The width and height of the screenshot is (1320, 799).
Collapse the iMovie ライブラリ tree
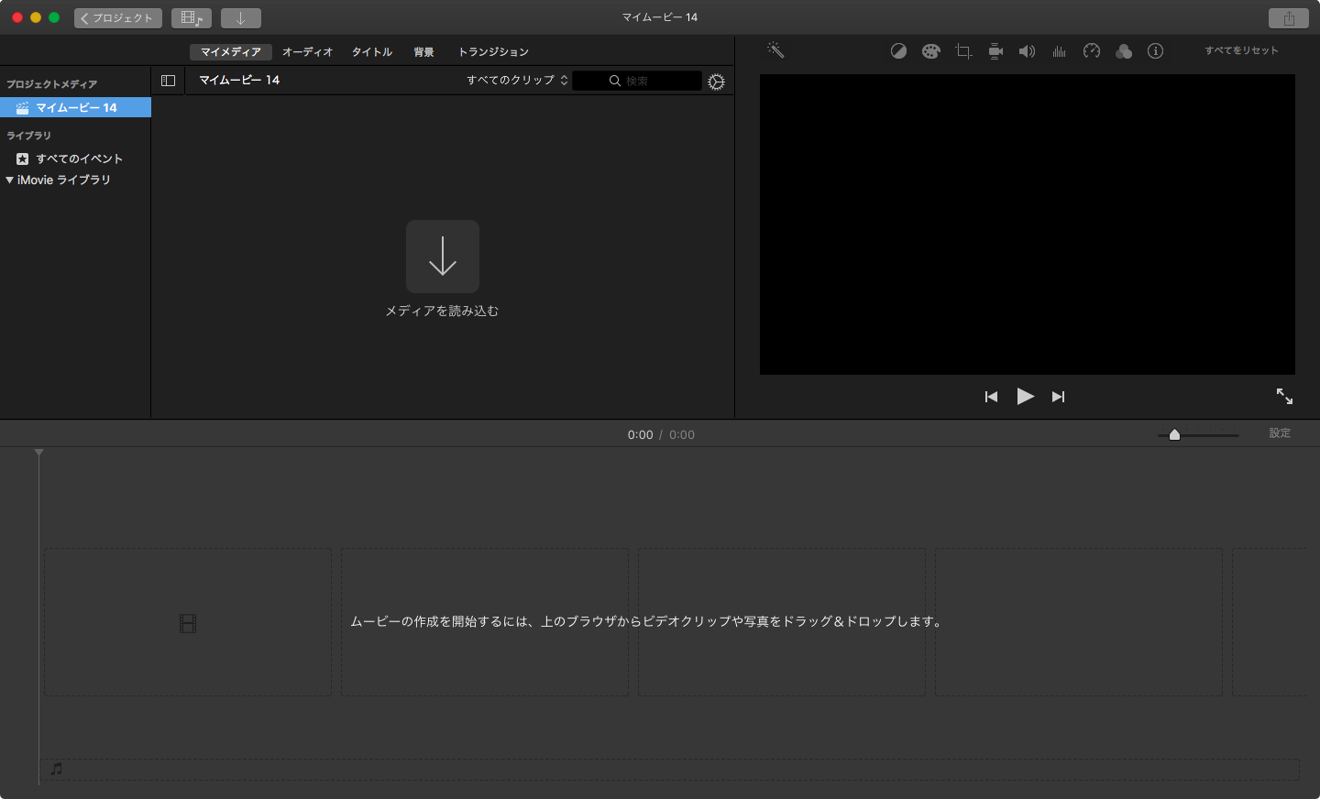coord(9,180)
